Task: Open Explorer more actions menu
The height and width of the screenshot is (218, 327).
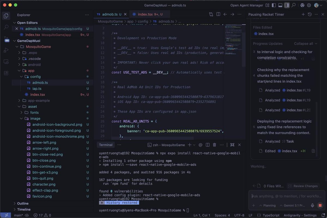Action: pos(87,15)
